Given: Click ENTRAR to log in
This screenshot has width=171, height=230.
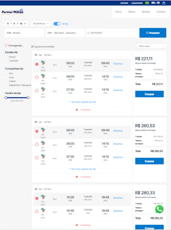Looking at the screenshot, I should click(x=124, y=3).
